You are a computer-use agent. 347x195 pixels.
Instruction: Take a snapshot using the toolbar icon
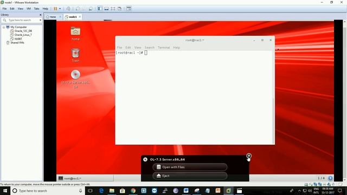pos(78,9)
